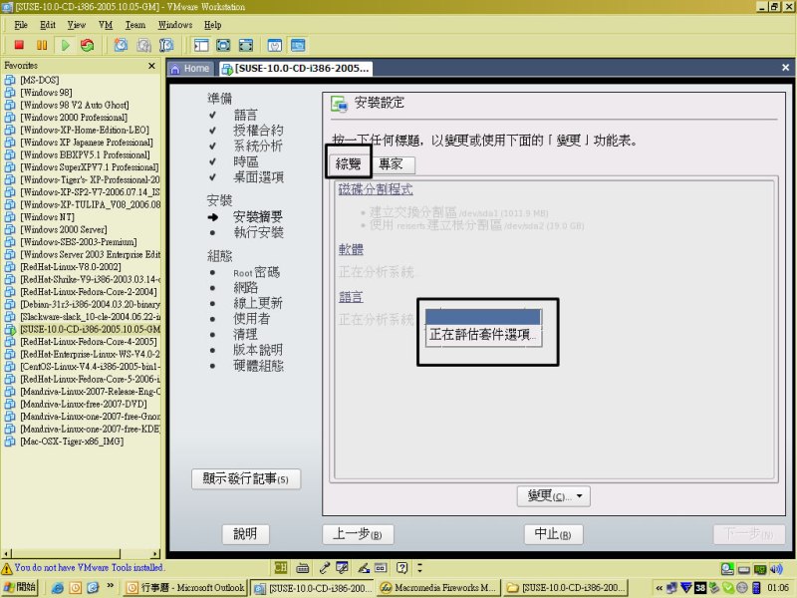Open the Team menu

point(135,25)
